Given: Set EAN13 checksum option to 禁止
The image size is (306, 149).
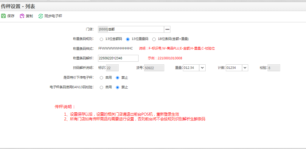Looking at the screenshot, I should pos(117,87).
